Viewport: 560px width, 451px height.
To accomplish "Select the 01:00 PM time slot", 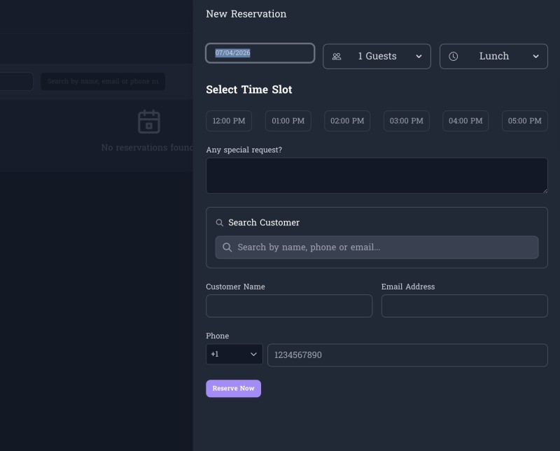I will click(288, 121).
